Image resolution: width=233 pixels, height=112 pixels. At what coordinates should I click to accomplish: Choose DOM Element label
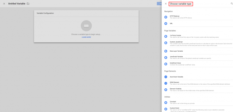pos(175,82)
